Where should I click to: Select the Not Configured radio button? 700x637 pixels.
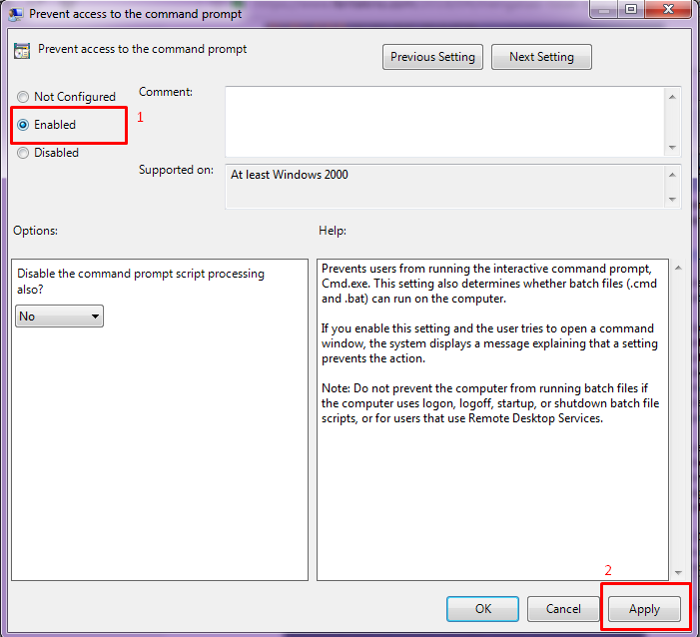23,97
